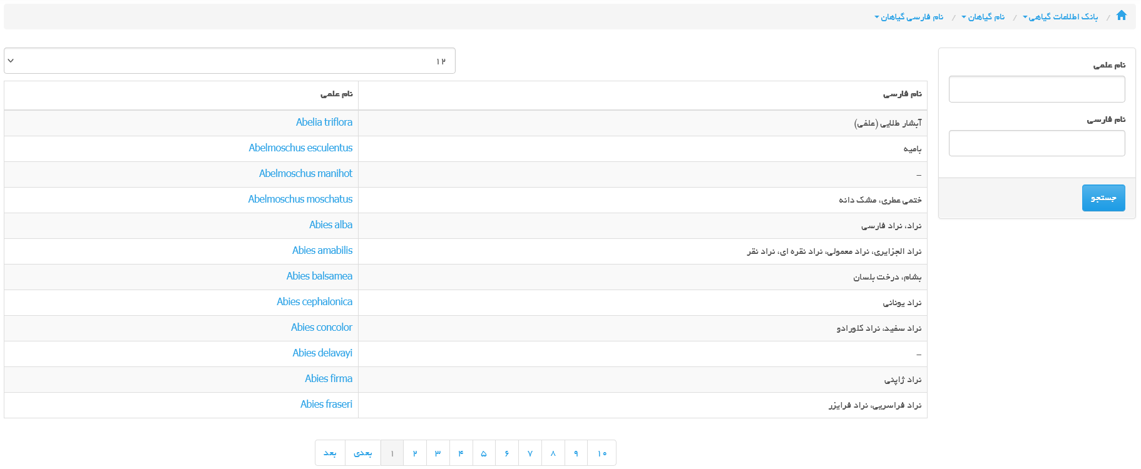Open the page size dropdown showing ۱۲
Screen dimensions: 1141x469
[229, 61]
